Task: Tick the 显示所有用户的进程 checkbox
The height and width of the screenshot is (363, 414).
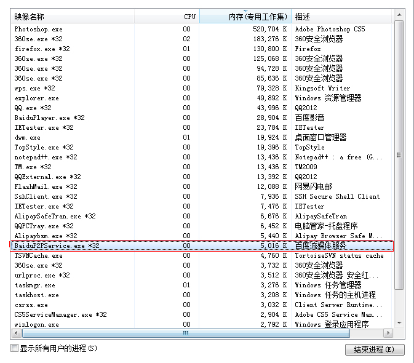Action: (15, 349)
